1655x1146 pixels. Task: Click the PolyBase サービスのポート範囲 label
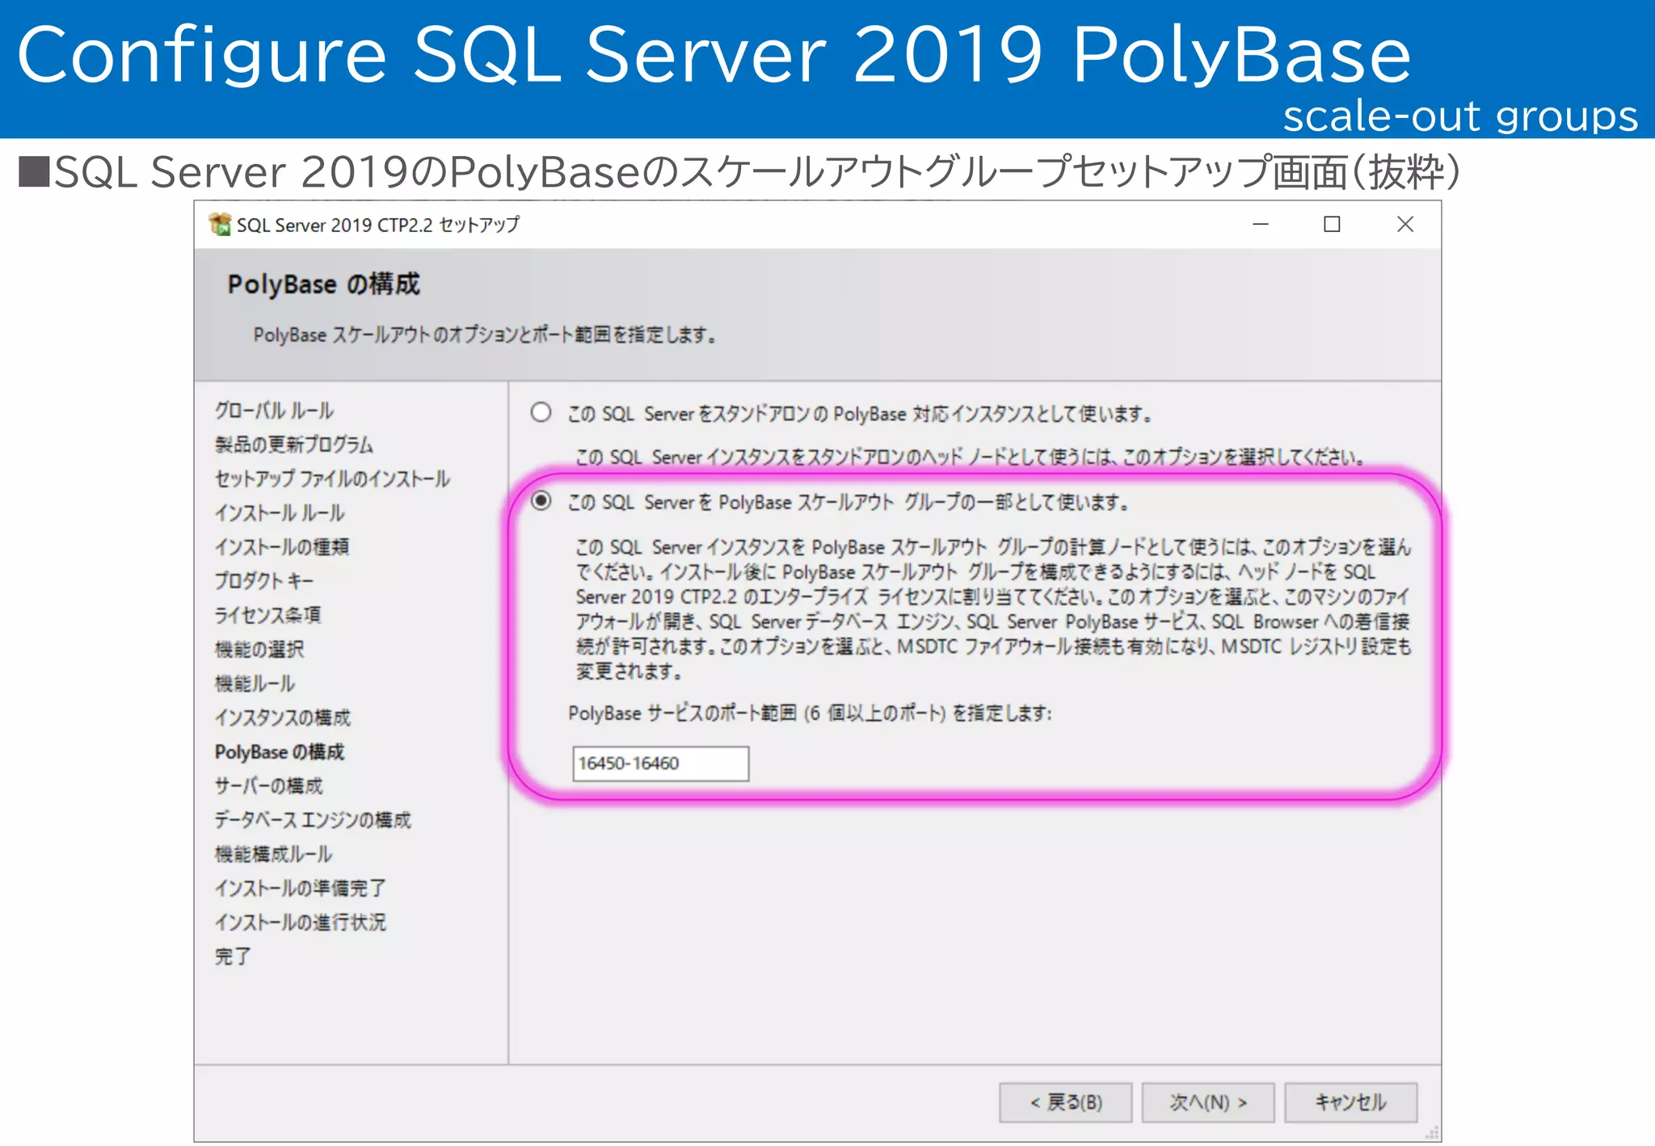pos(811,713)
